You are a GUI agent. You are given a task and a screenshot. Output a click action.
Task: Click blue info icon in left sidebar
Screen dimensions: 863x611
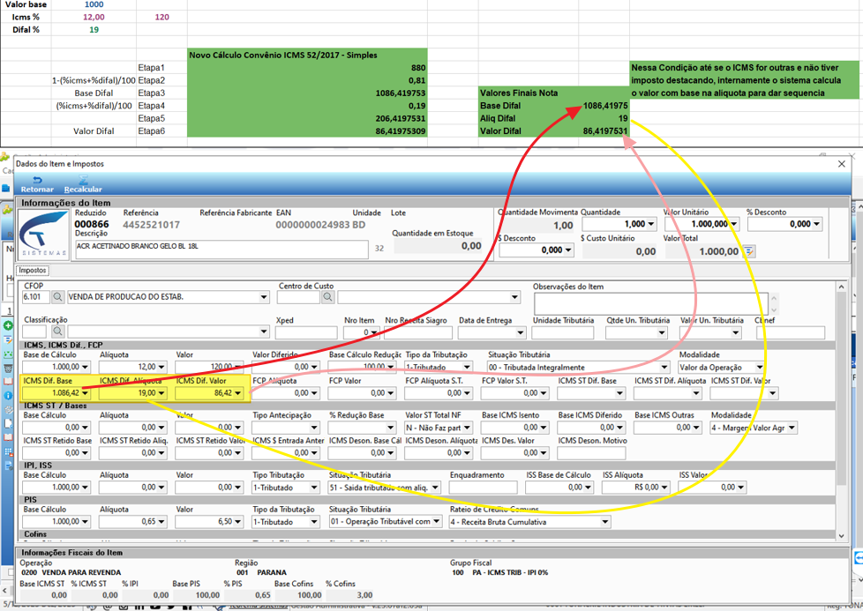click(8, 395)
